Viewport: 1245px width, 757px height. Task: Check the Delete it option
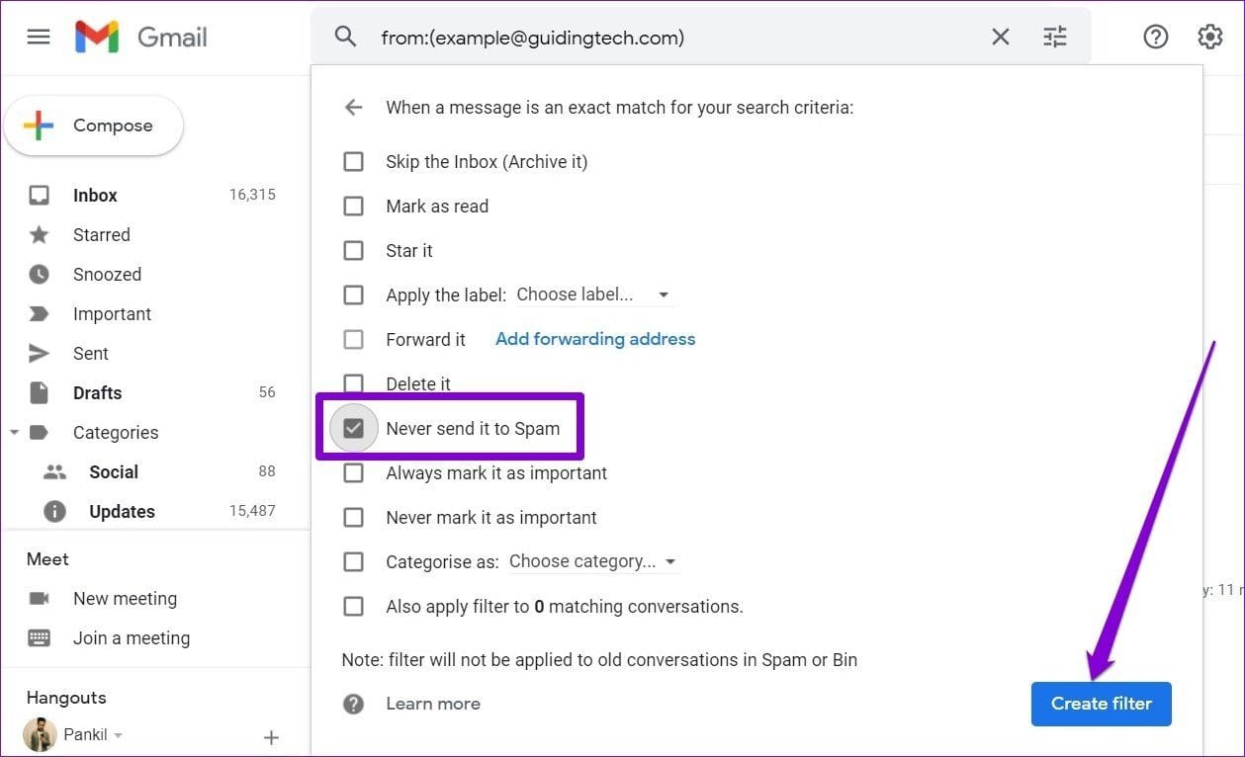coord(353,383)
